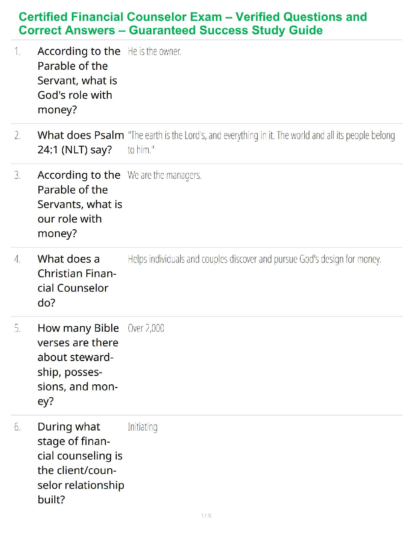The width and height of the screenshot is (413, 534).
Task: Click question number 4 marker
Action: 18,259
